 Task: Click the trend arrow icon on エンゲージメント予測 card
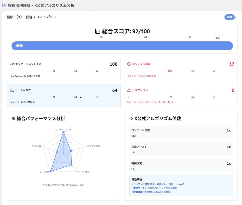12,64
